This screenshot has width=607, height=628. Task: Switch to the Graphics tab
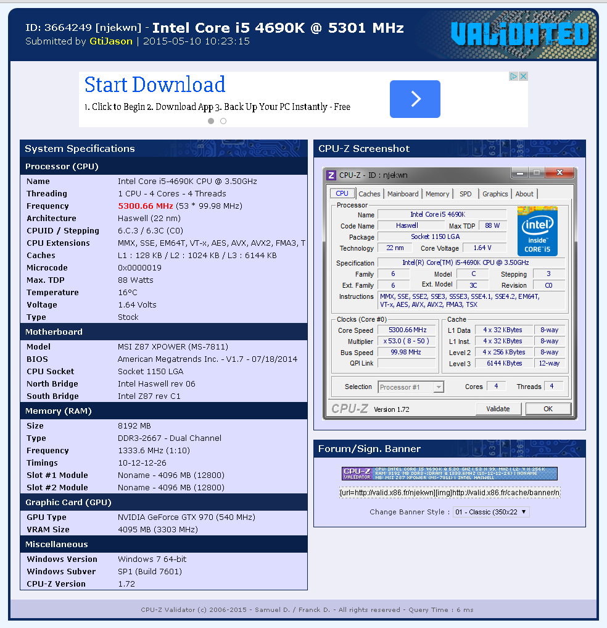(x=495, y=194)
